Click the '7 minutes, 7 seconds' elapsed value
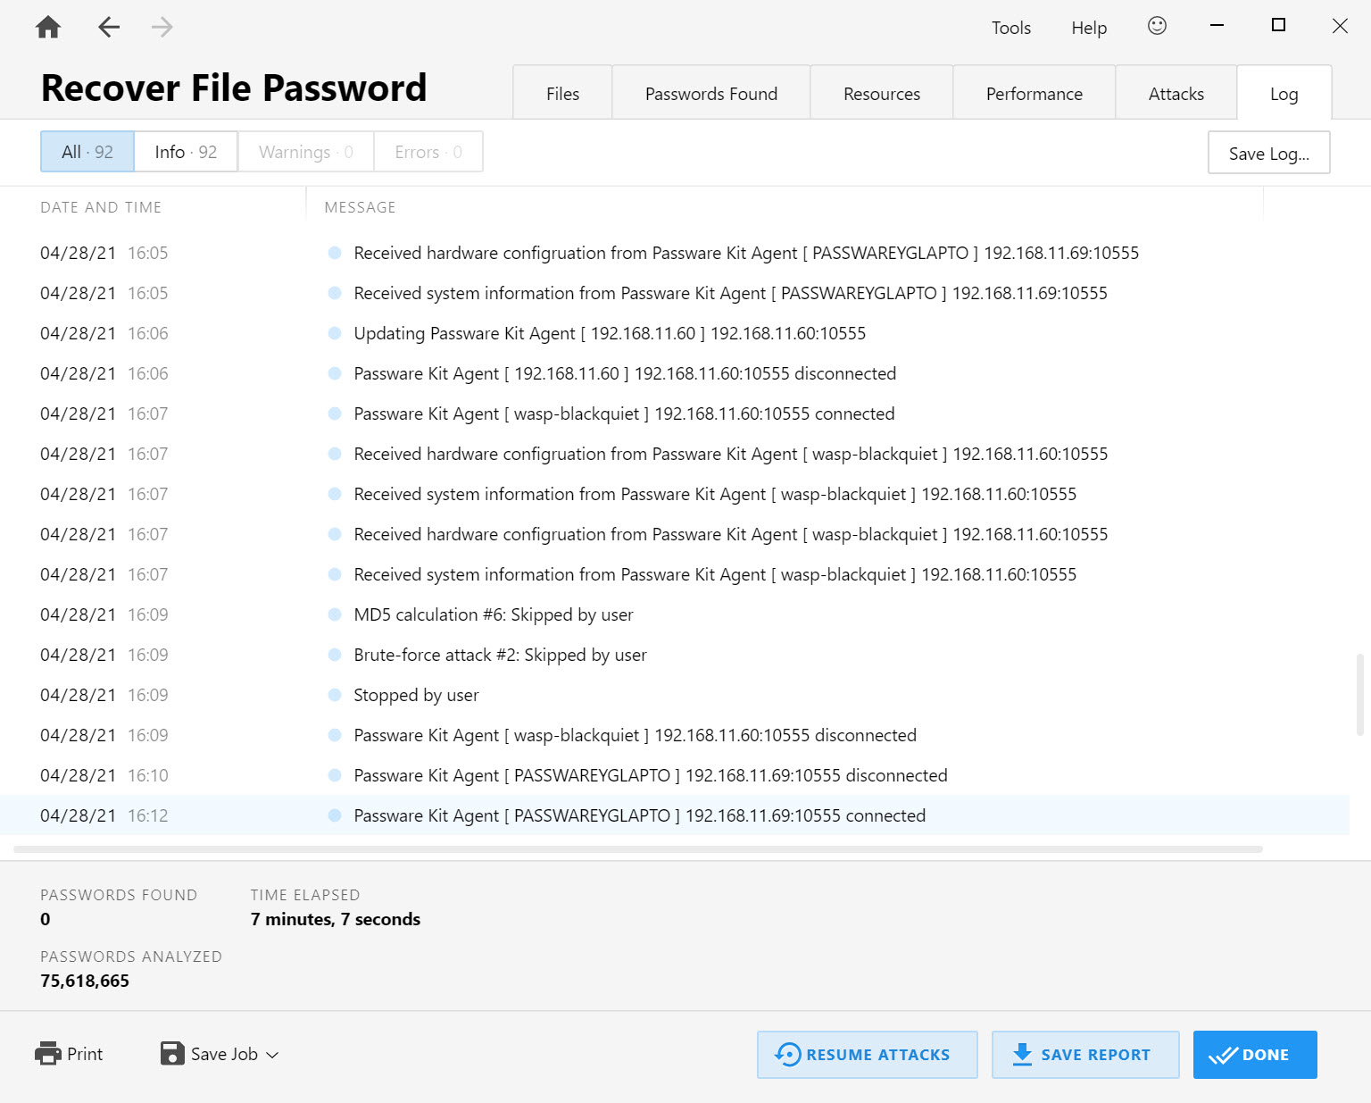The width and height of the screenshot is (1371, 1103). point(336,919)
